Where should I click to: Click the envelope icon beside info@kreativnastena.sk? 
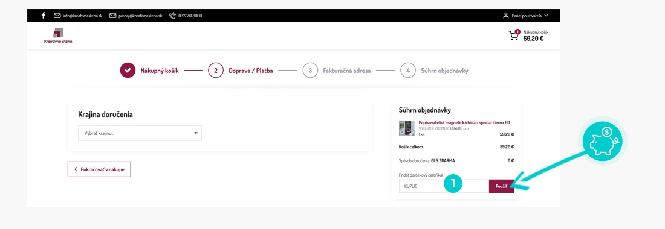point(57,16)
